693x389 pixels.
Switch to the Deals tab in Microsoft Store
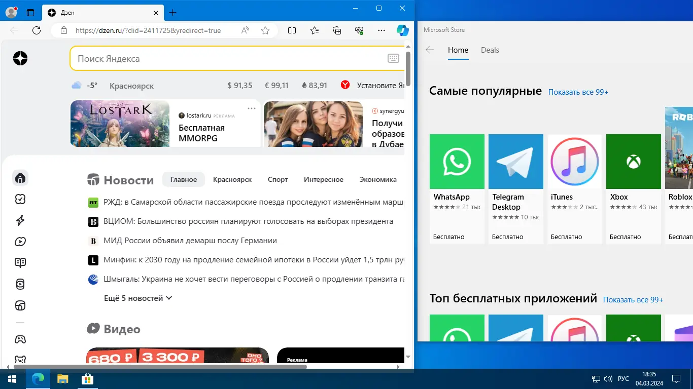490,50
